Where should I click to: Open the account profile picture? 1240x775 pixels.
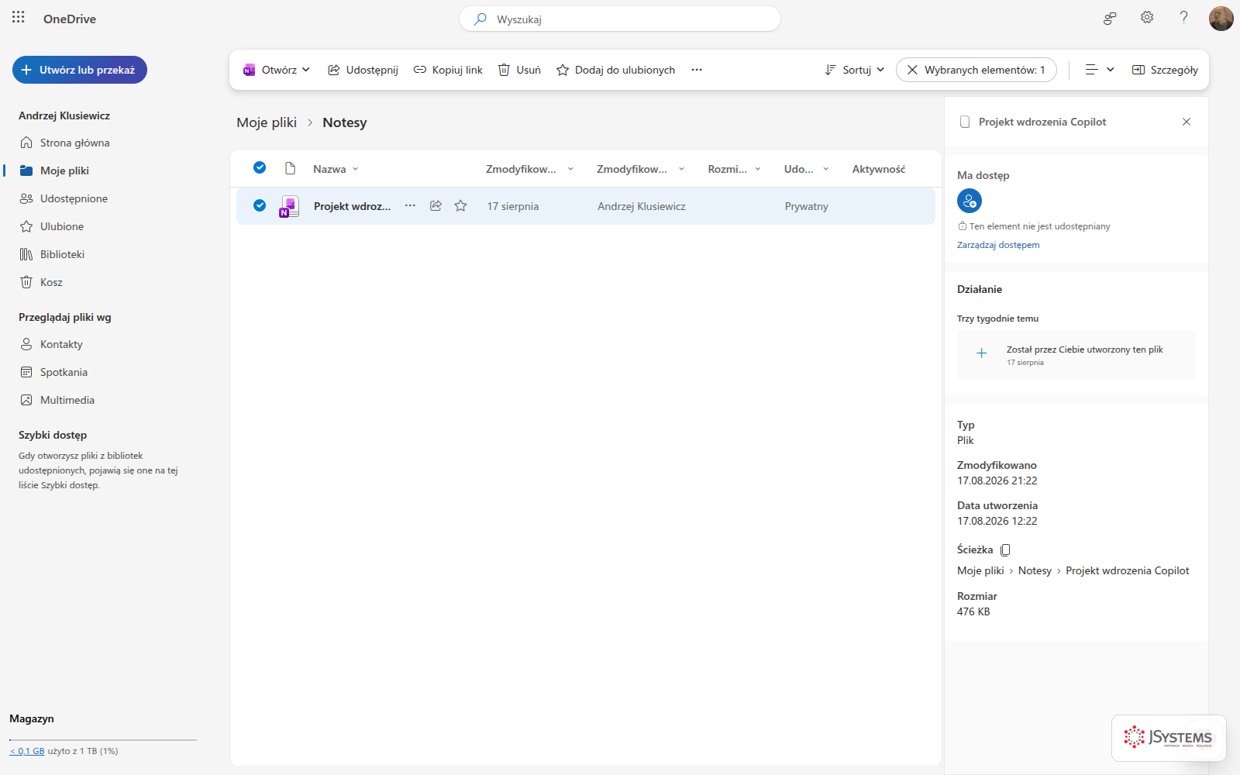click(1221, 19)
